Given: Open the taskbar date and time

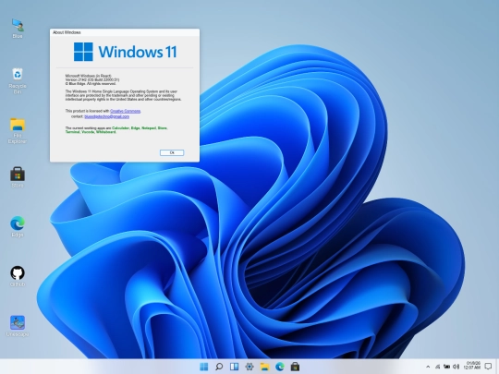Looking at the screenshot, I should 472,366.
